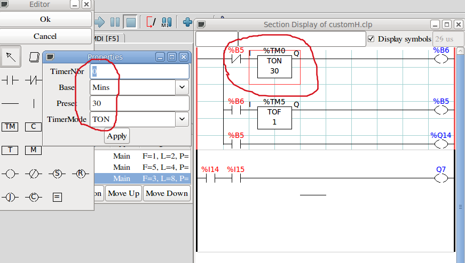Pick the inverted output coil element
This screenshot has width=465, height=263.
click(34, 174)
